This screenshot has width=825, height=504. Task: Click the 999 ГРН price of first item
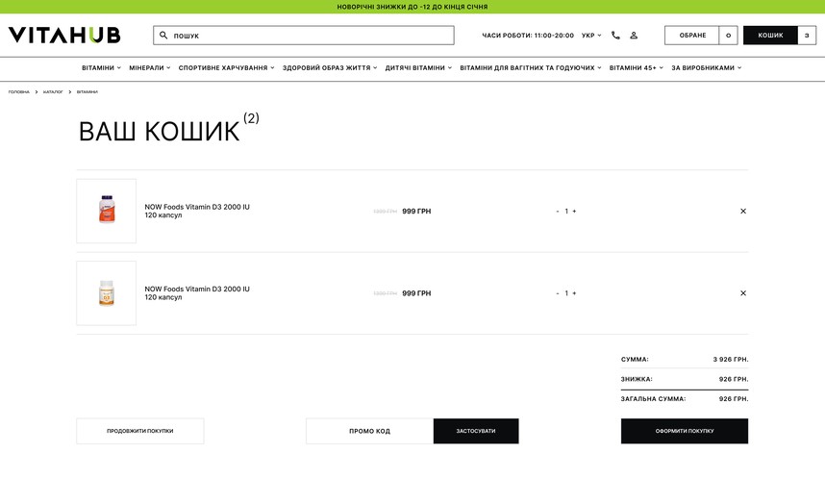(x=416, y=211)
